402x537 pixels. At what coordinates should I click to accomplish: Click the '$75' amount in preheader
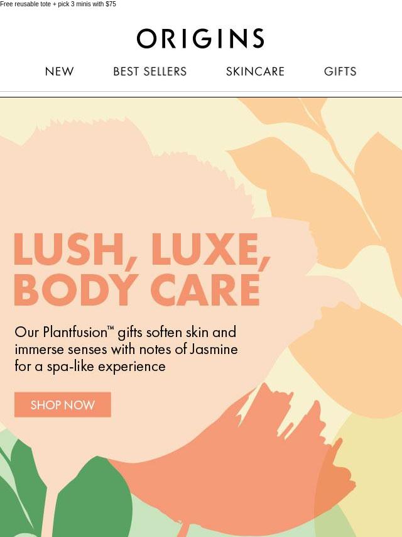point(111,4)
